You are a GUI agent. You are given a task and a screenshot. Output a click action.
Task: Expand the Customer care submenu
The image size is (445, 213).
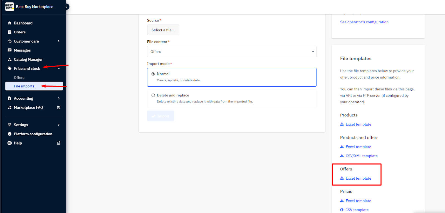tap(59, 41)
